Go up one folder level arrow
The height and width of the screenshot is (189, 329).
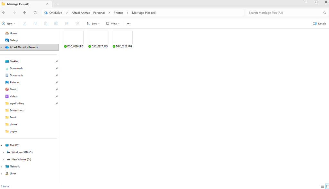pos(25,13)
